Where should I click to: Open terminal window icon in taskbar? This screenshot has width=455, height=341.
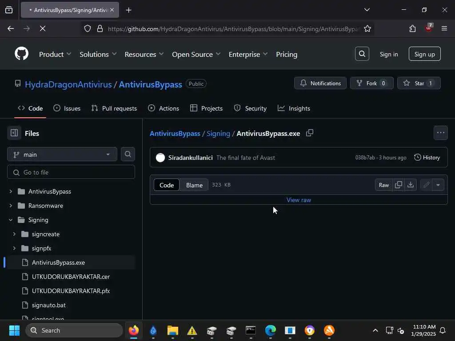click(x=251, y=330)
